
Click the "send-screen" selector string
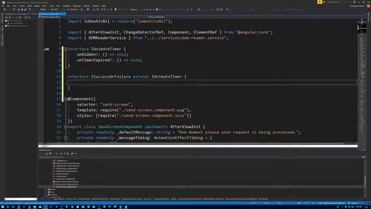(x=115, y=105)
